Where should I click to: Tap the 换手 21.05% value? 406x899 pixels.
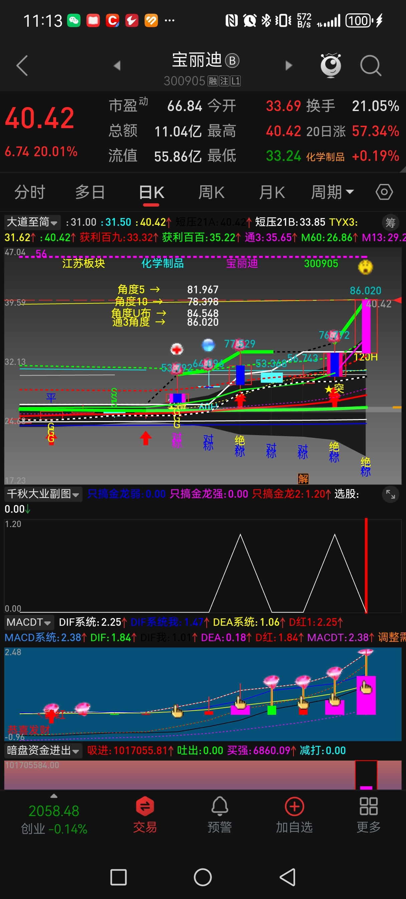(x=375, y=106)
